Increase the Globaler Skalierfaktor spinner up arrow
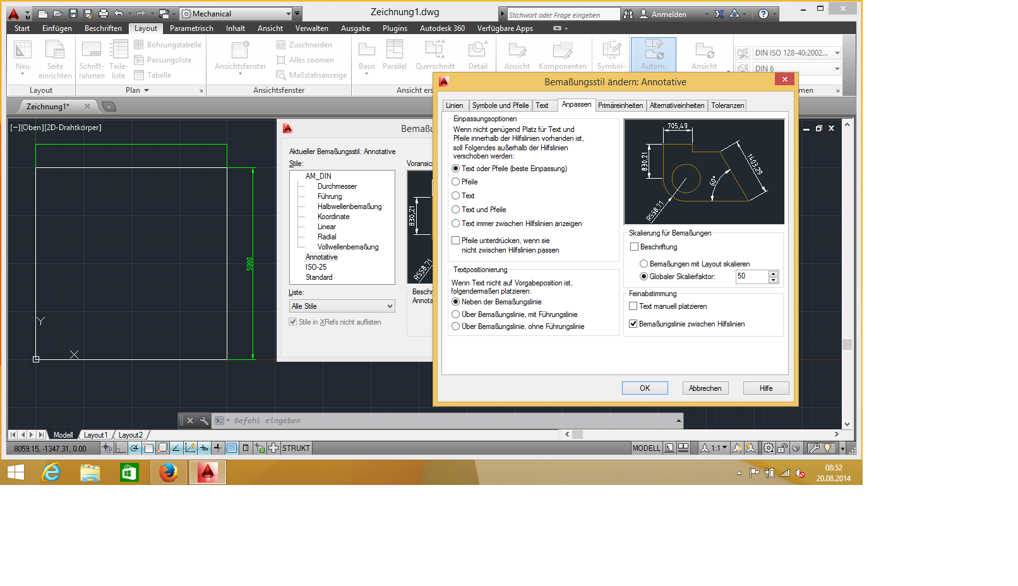Viewport: 1018px width, 586px height. [773, 273]
